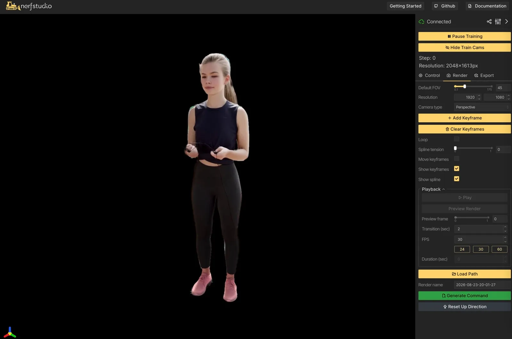Open the share viewer link icon
512x339 pixels.
(x=489, y=21)
